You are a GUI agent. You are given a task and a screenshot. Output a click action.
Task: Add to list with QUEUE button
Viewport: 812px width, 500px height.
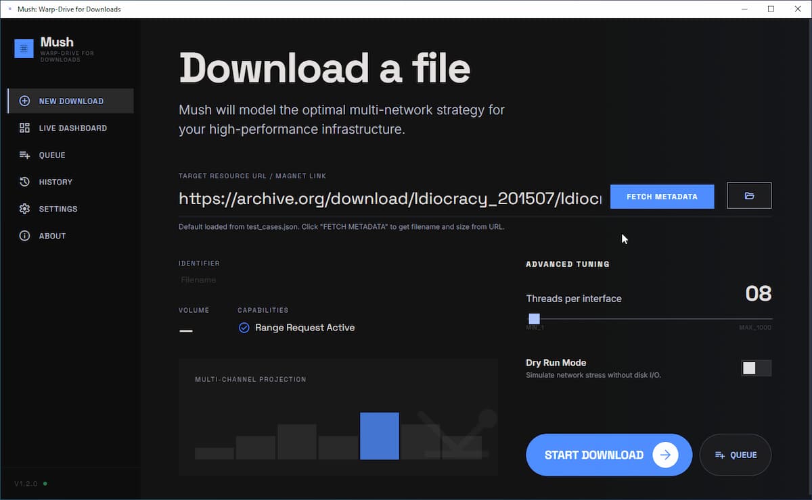(x=736, y=455)
